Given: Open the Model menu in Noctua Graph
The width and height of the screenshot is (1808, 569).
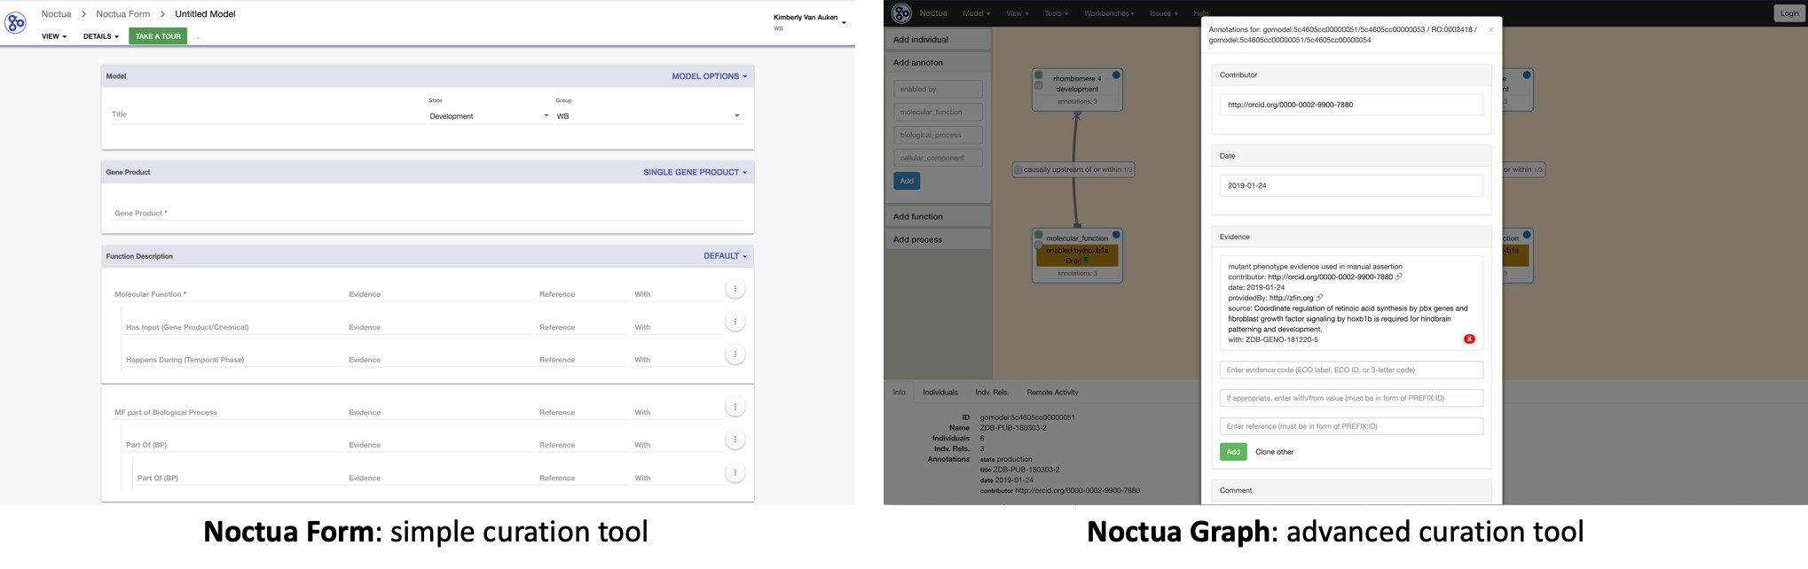Looking at the screenshot, I should click(977, 13).
